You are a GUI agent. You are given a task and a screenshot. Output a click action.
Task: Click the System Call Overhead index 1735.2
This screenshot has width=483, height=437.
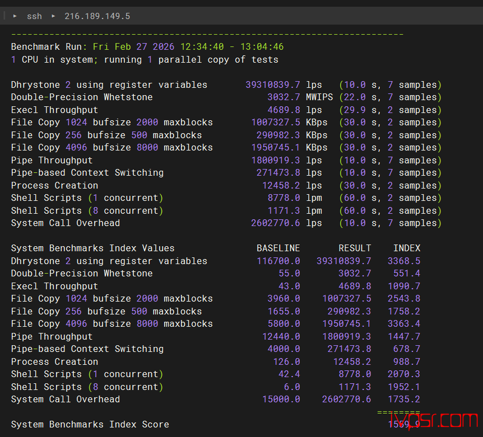click(x=403, y=400)
